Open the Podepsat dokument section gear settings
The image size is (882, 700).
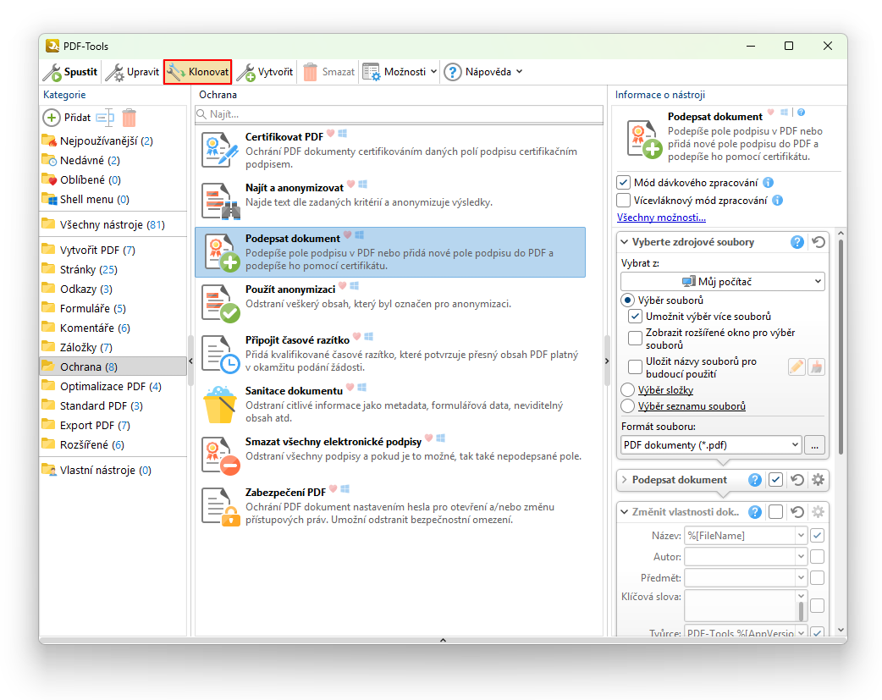[818, 480]
